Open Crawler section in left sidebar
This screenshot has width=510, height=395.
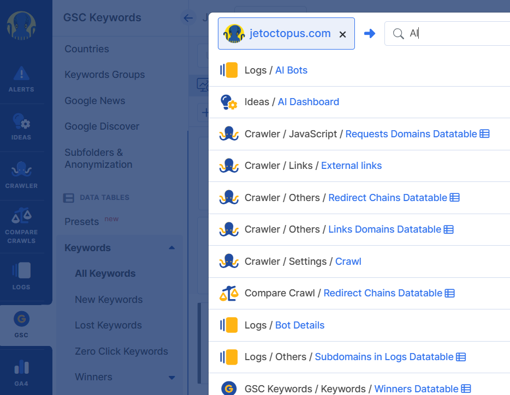(21, 175)
